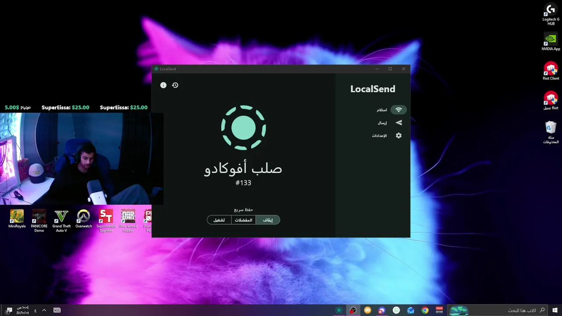This screenshot has width=562, height=316.
Task: Click LocalSend icon in the taskbar
Action: (339, 310)
